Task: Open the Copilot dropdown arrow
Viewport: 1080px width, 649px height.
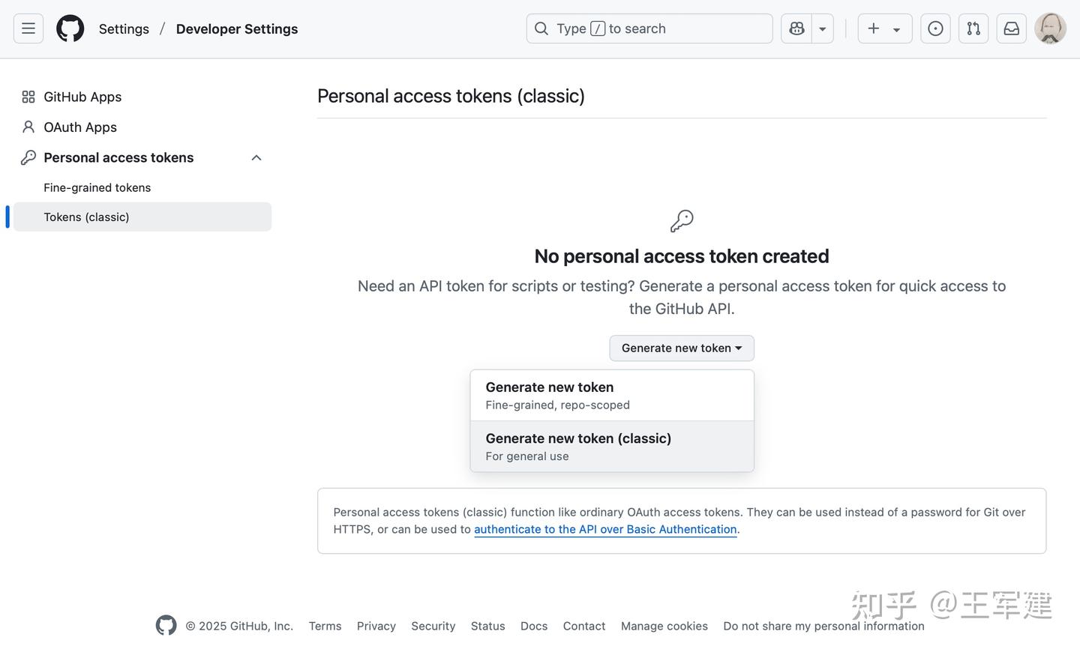Action: [823, 28]
